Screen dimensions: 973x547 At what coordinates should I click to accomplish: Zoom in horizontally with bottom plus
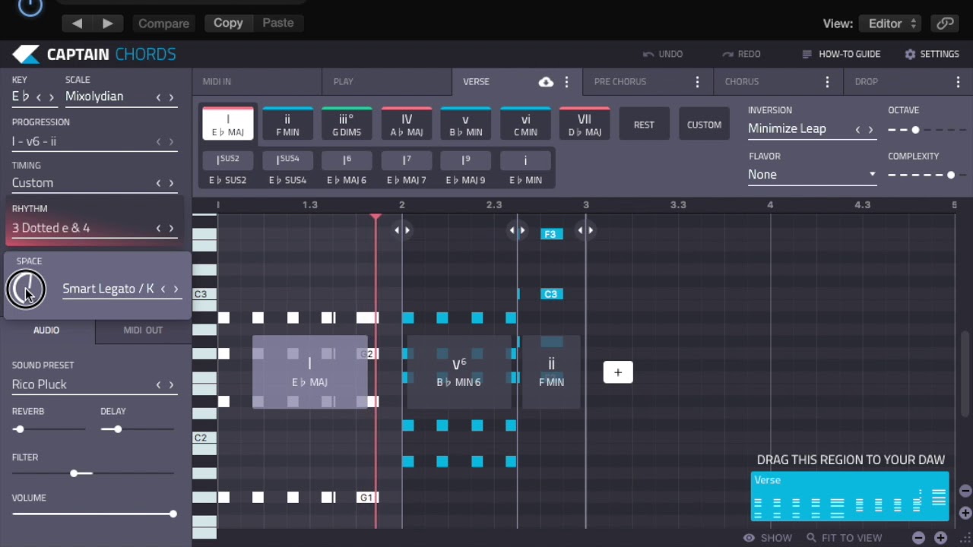click(940, 538)
